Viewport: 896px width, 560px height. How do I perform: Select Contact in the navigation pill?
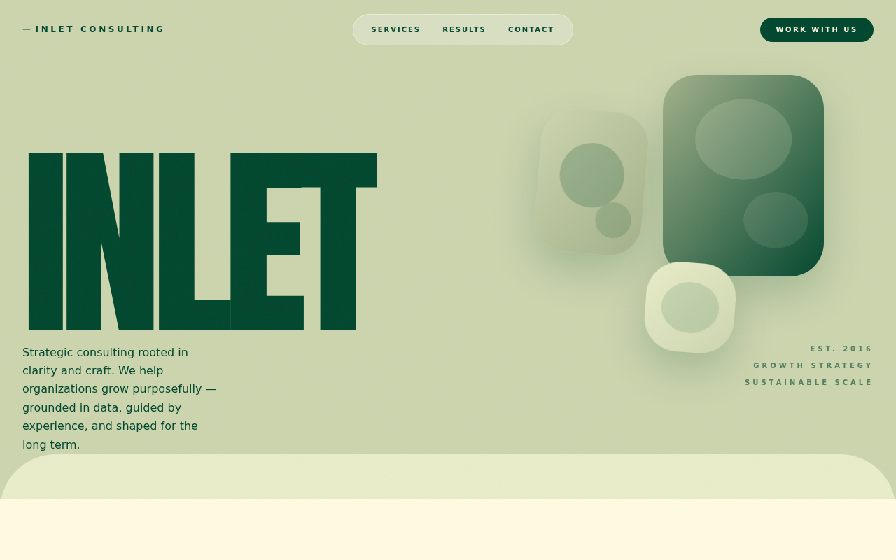(531, 30)
